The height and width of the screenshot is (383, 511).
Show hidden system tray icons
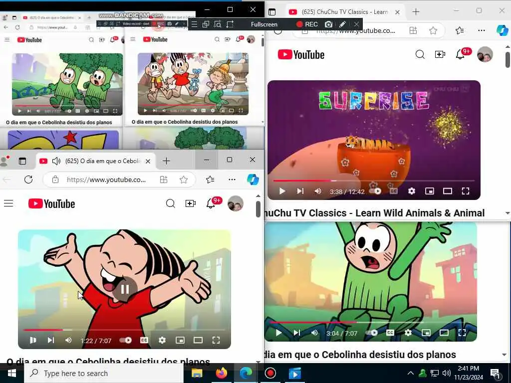(x=411, y=373)
